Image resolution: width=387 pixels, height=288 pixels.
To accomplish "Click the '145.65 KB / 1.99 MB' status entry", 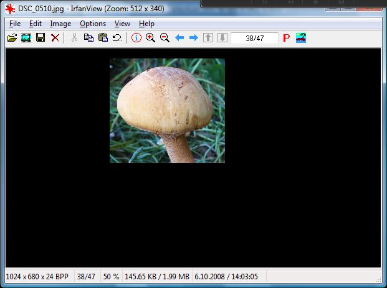I will (157, 276).
